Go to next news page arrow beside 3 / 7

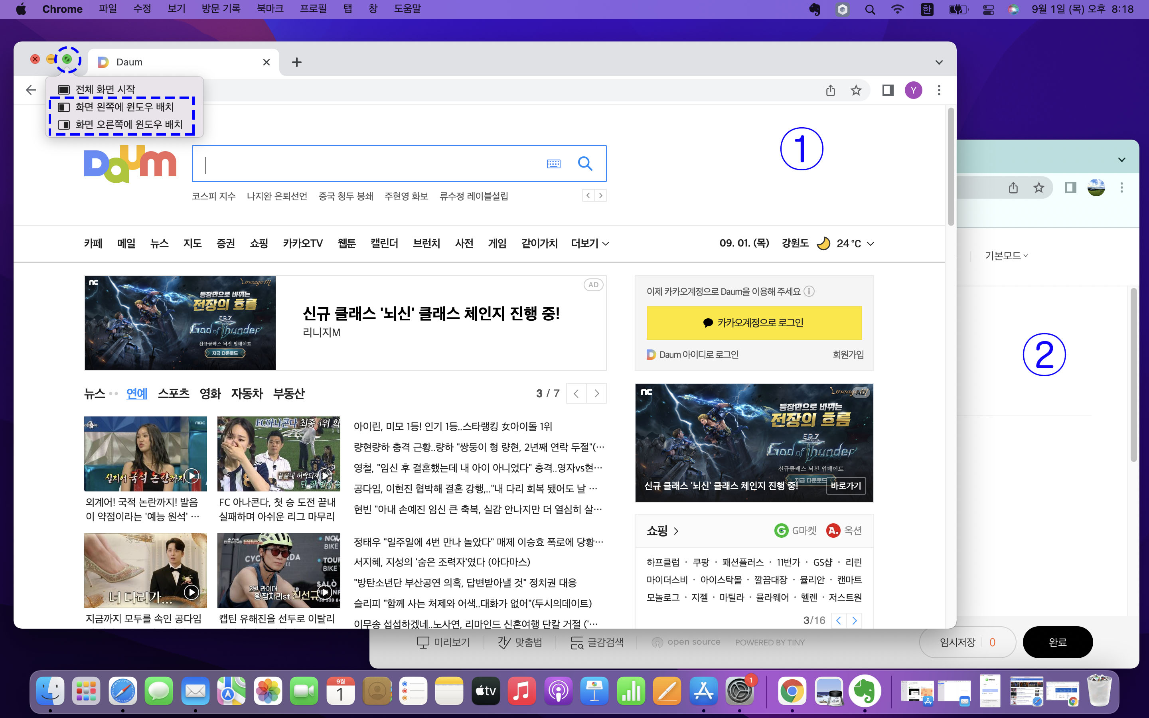click(596, 393)
